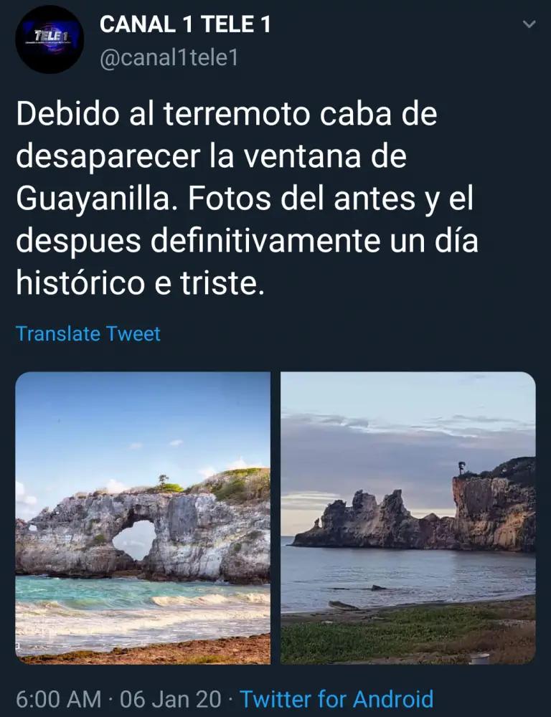The height and width of the screenshot is (717, 551).
Task: Open the before photo showing the rock arch
Action: [143, 518]
